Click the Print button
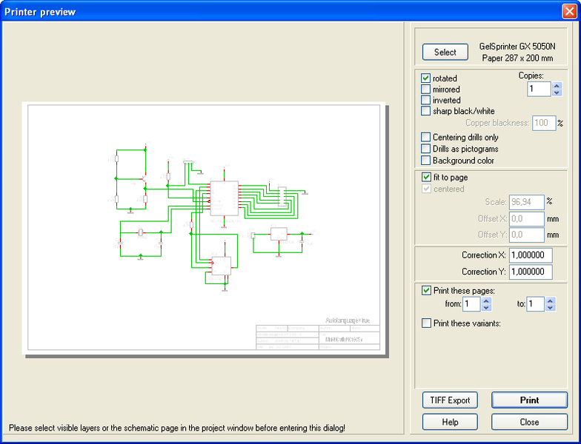Viewport: 581px width, 444px height. tap(529, 400)
